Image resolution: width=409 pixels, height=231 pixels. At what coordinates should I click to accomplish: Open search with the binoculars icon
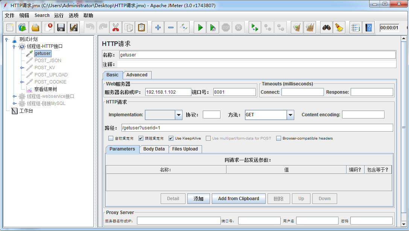(326, 27)
